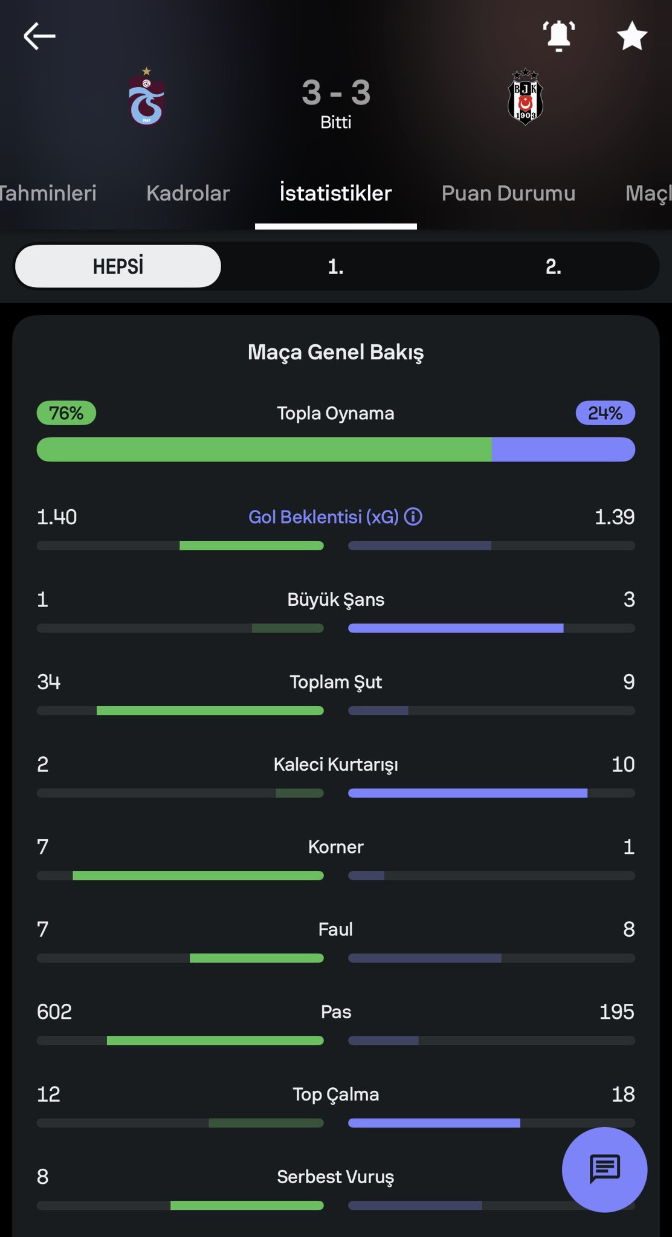Show first half statistics
Screen dimensions: 672x1237
pyautogui.click(x=335, y=266)
